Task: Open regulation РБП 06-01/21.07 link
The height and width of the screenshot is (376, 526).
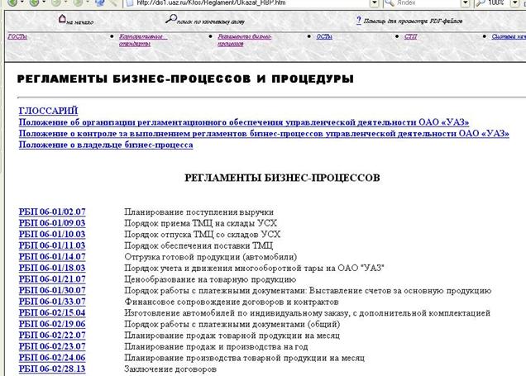Action: point(51,279)
